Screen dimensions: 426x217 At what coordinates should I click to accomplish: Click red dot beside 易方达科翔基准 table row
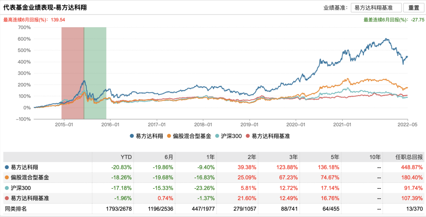click(x=7, y=198)
